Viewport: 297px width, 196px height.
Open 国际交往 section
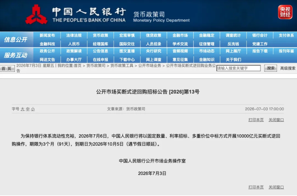(x=127, y=44)
